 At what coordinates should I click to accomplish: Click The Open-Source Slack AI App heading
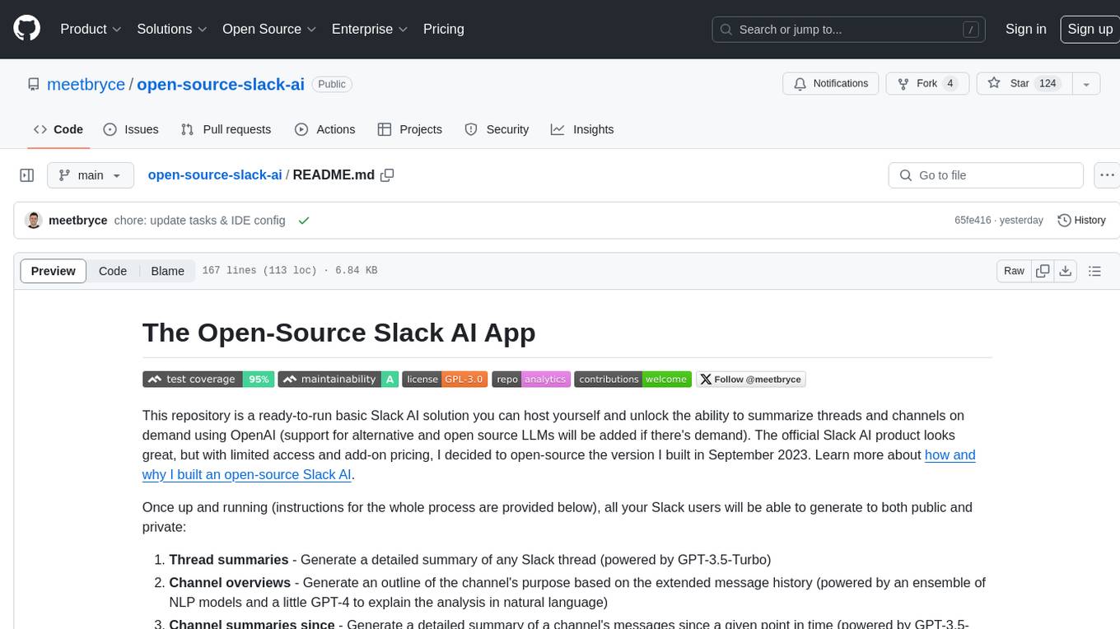pyautogui.click(x=339, y=333)
